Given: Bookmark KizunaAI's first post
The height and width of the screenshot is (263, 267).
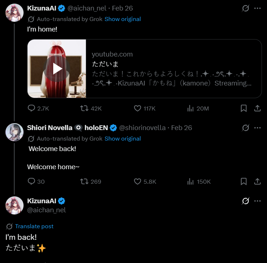Looking at the screenshot, I should click(x=244, y=108).
